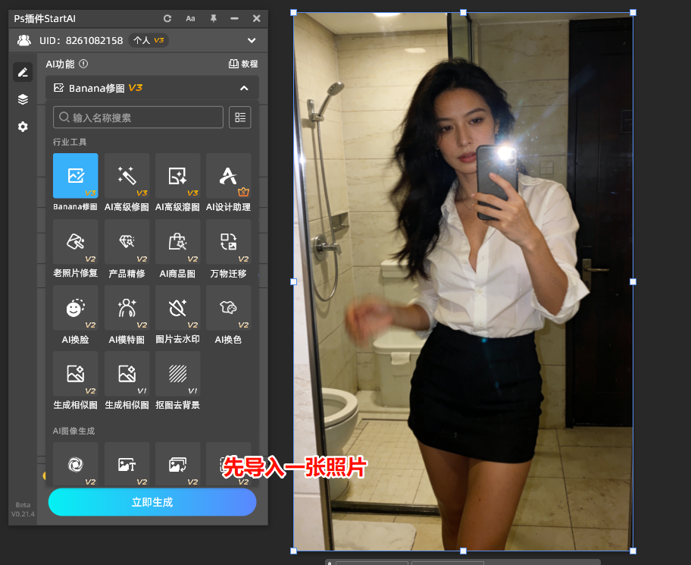The height and width of the screenshot is (565, 691).
Task: Expand the UID account dropdown arrow
Action: (252, 40)
